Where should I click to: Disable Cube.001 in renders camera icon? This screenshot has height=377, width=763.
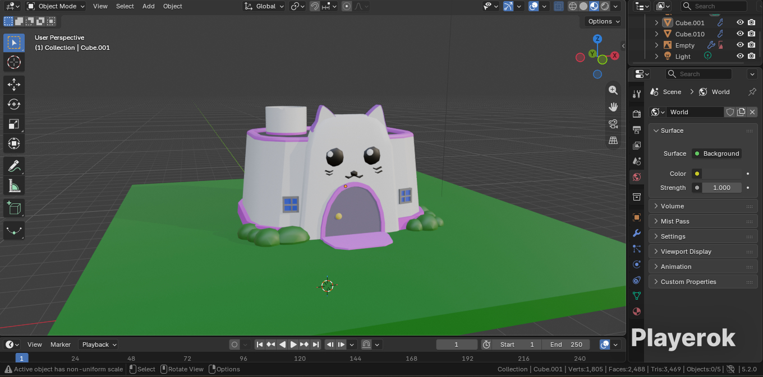point(752,23)
